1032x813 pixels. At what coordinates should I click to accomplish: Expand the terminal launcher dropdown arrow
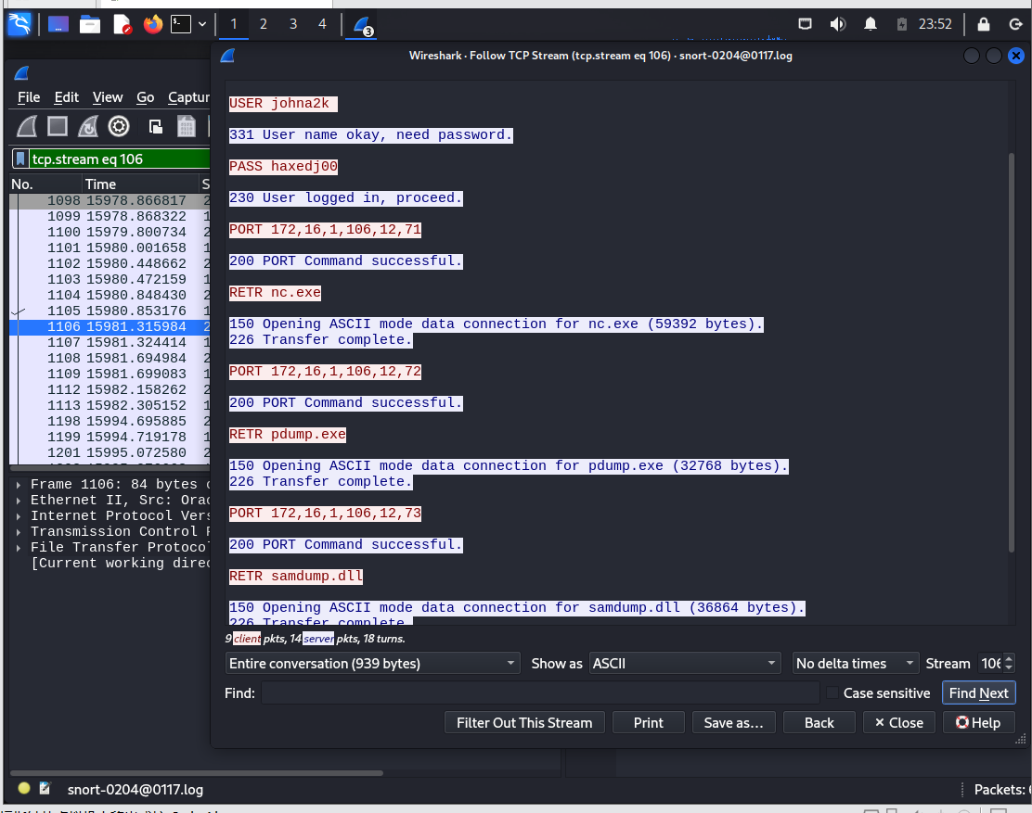click(202, 24)
